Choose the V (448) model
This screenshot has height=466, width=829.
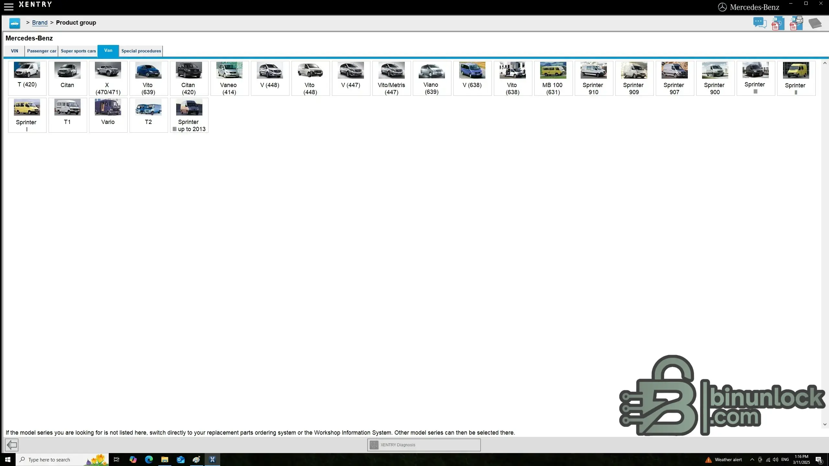(270, 78)
